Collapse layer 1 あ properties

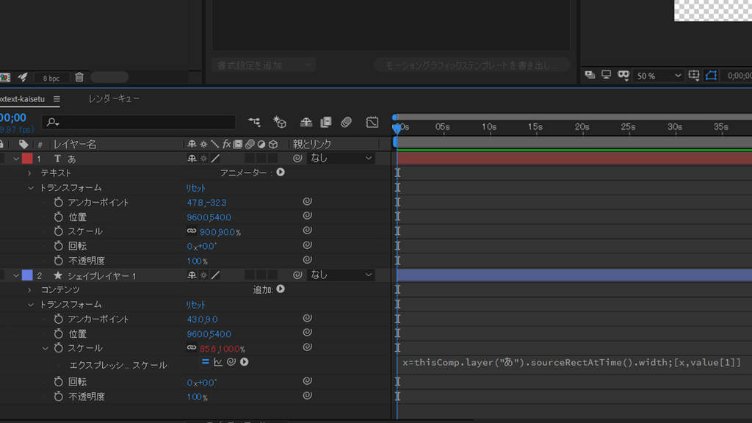tap(16, 159)
